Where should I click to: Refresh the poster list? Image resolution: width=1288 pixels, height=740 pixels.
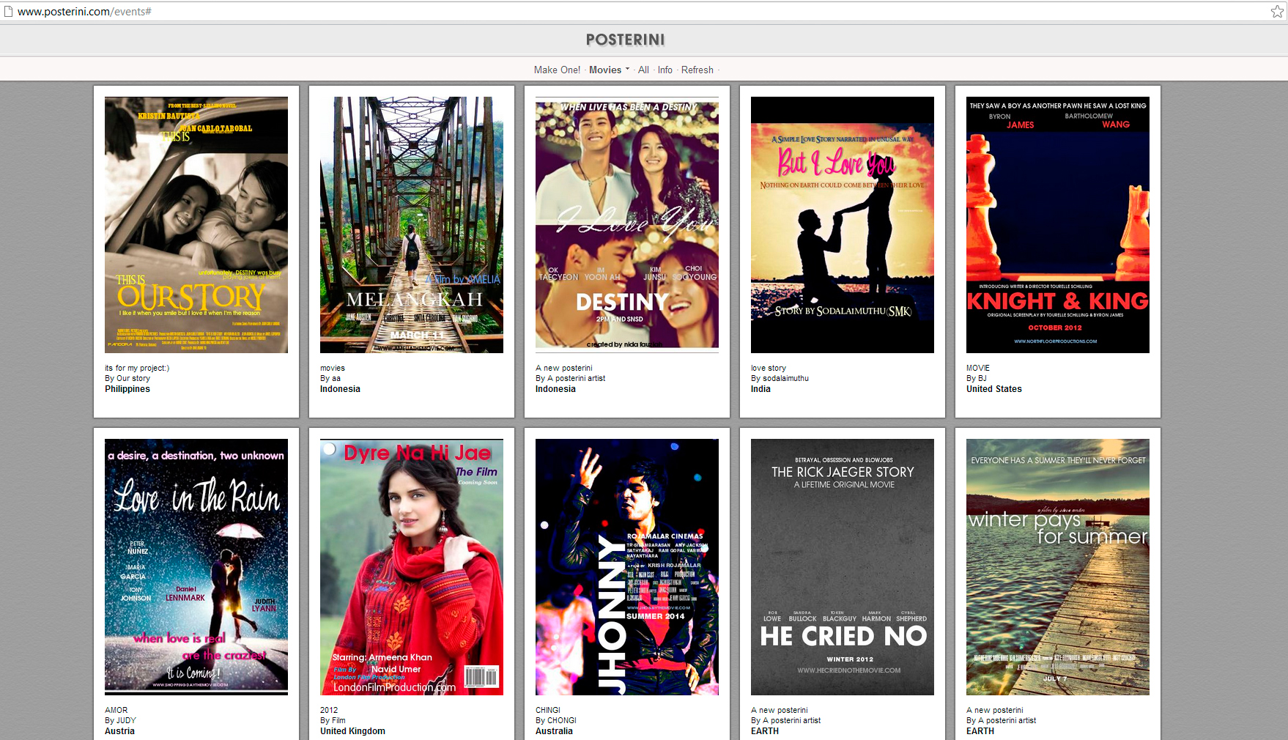click(x=697, y=70)
